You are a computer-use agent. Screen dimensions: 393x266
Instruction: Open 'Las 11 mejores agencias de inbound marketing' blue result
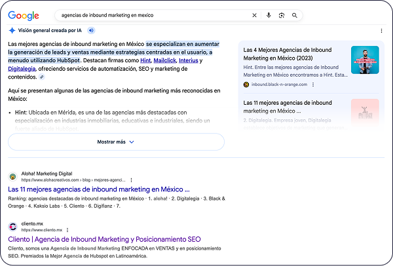pyautogui.click(x=99, y=189)
